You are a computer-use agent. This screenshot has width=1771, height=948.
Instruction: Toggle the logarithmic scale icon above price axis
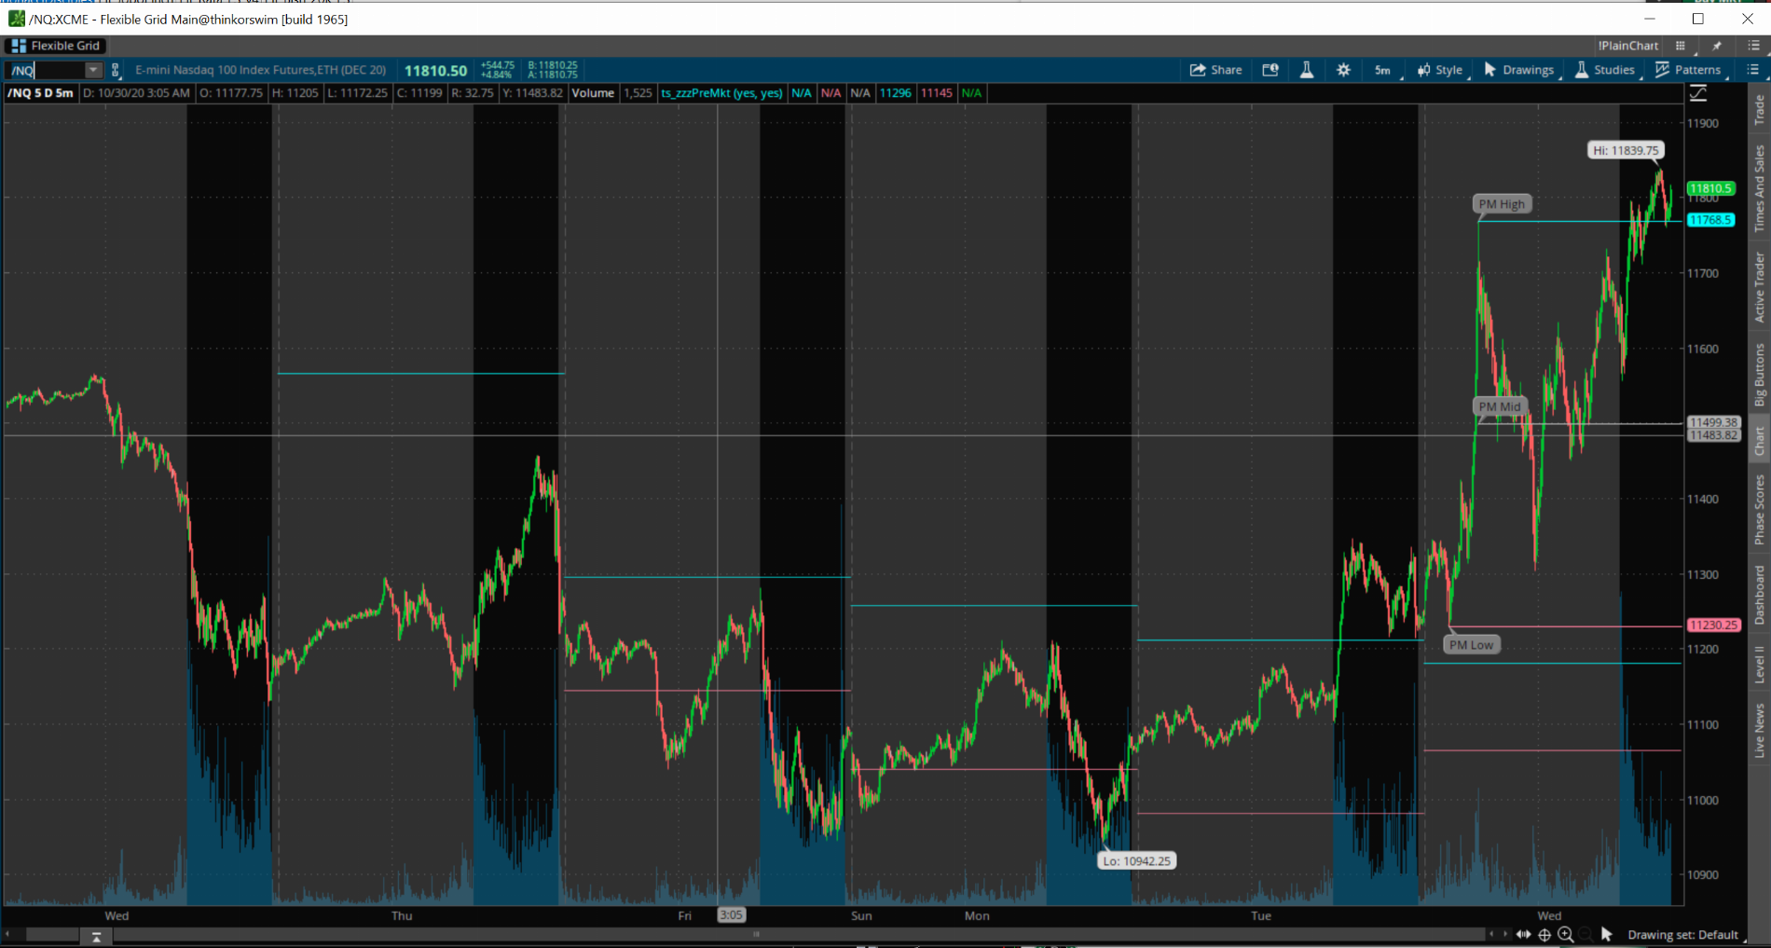[1698, 93]
